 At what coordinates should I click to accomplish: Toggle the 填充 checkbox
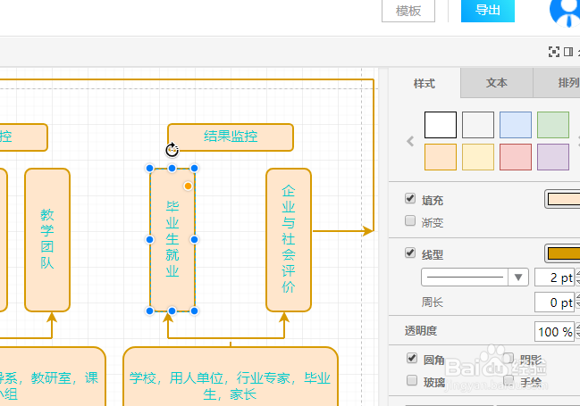point(410,198)
